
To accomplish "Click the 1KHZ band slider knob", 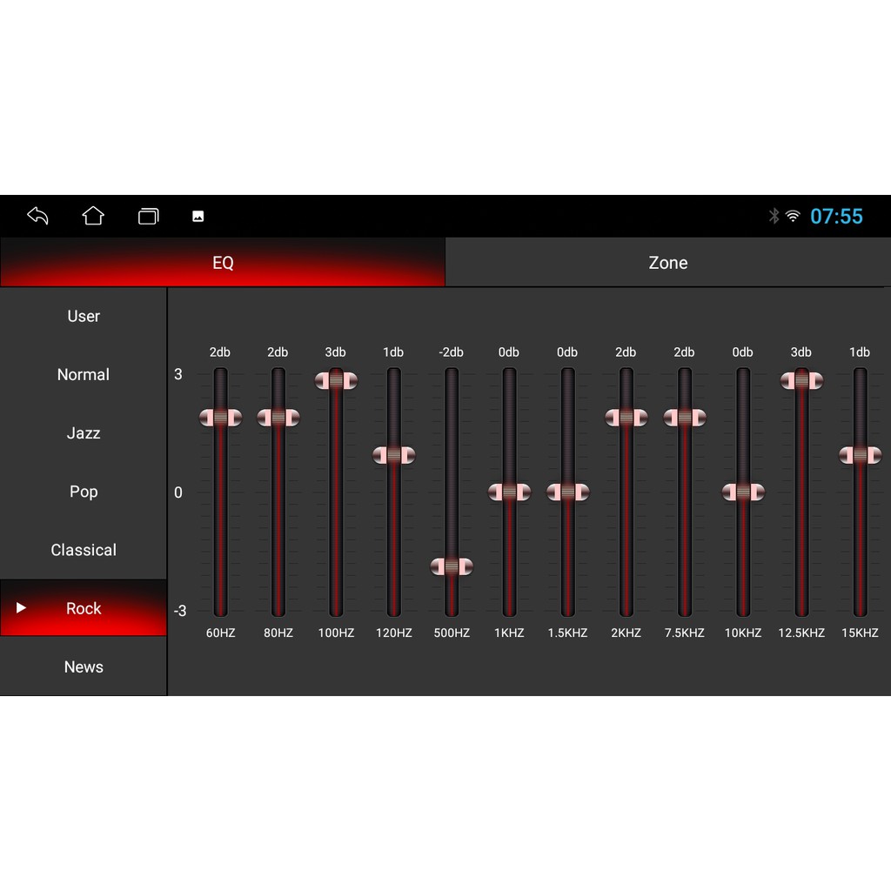I will coord(509,492).
